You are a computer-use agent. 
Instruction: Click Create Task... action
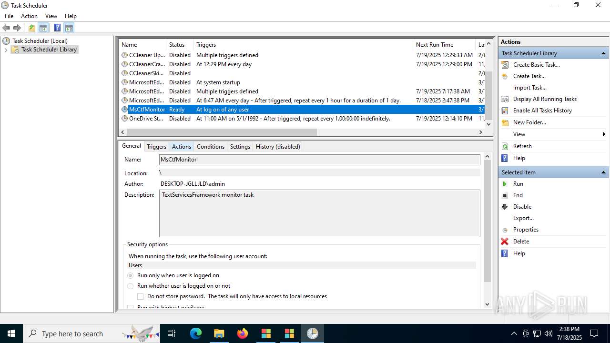click(x=529, y=76)
